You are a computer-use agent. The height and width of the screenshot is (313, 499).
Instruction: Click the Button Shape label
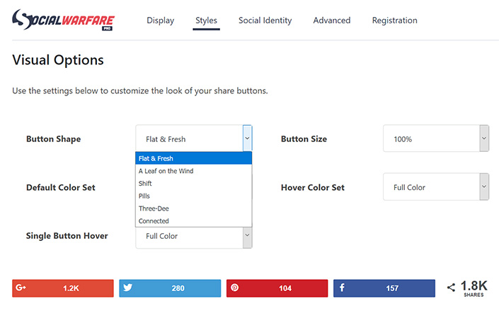(x=54, y=139)
